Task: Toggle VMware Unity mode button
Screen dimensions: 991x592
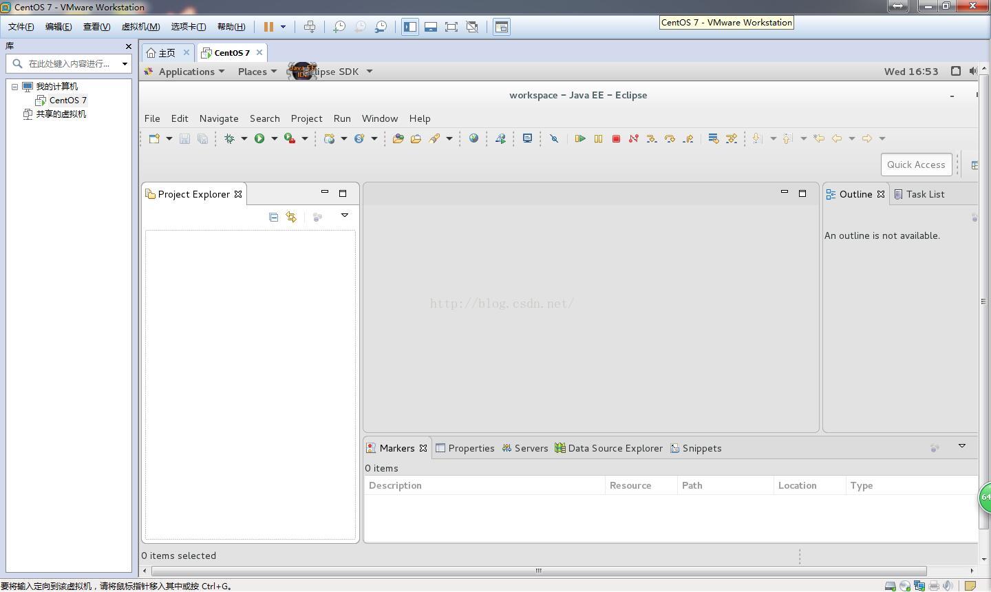Action: 472,27
